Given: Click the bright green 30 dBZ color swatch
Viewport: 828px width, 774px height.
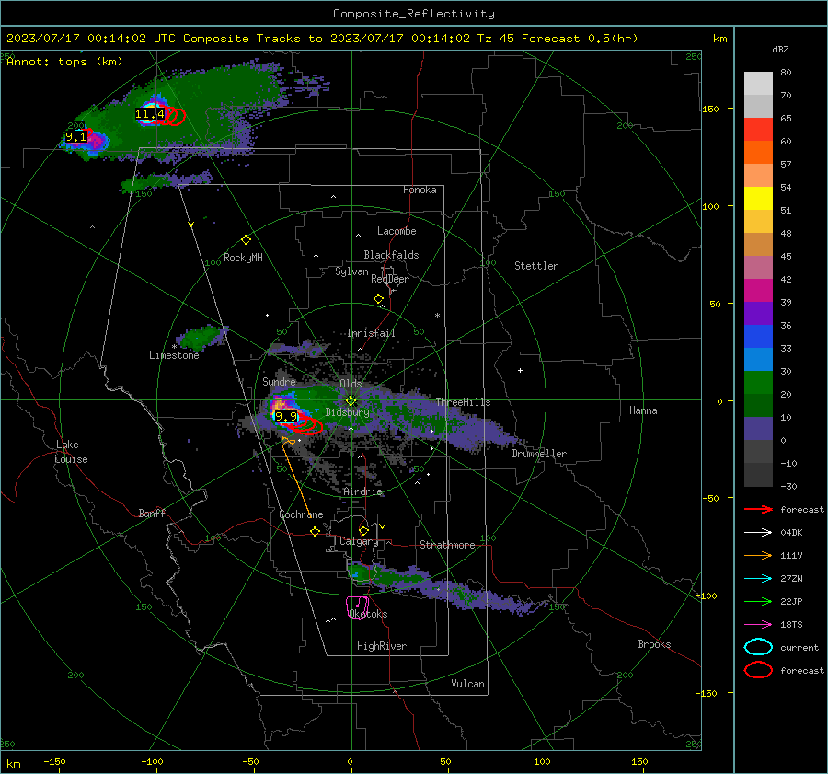Looking at the screenshot, I should tap(758, 383).
